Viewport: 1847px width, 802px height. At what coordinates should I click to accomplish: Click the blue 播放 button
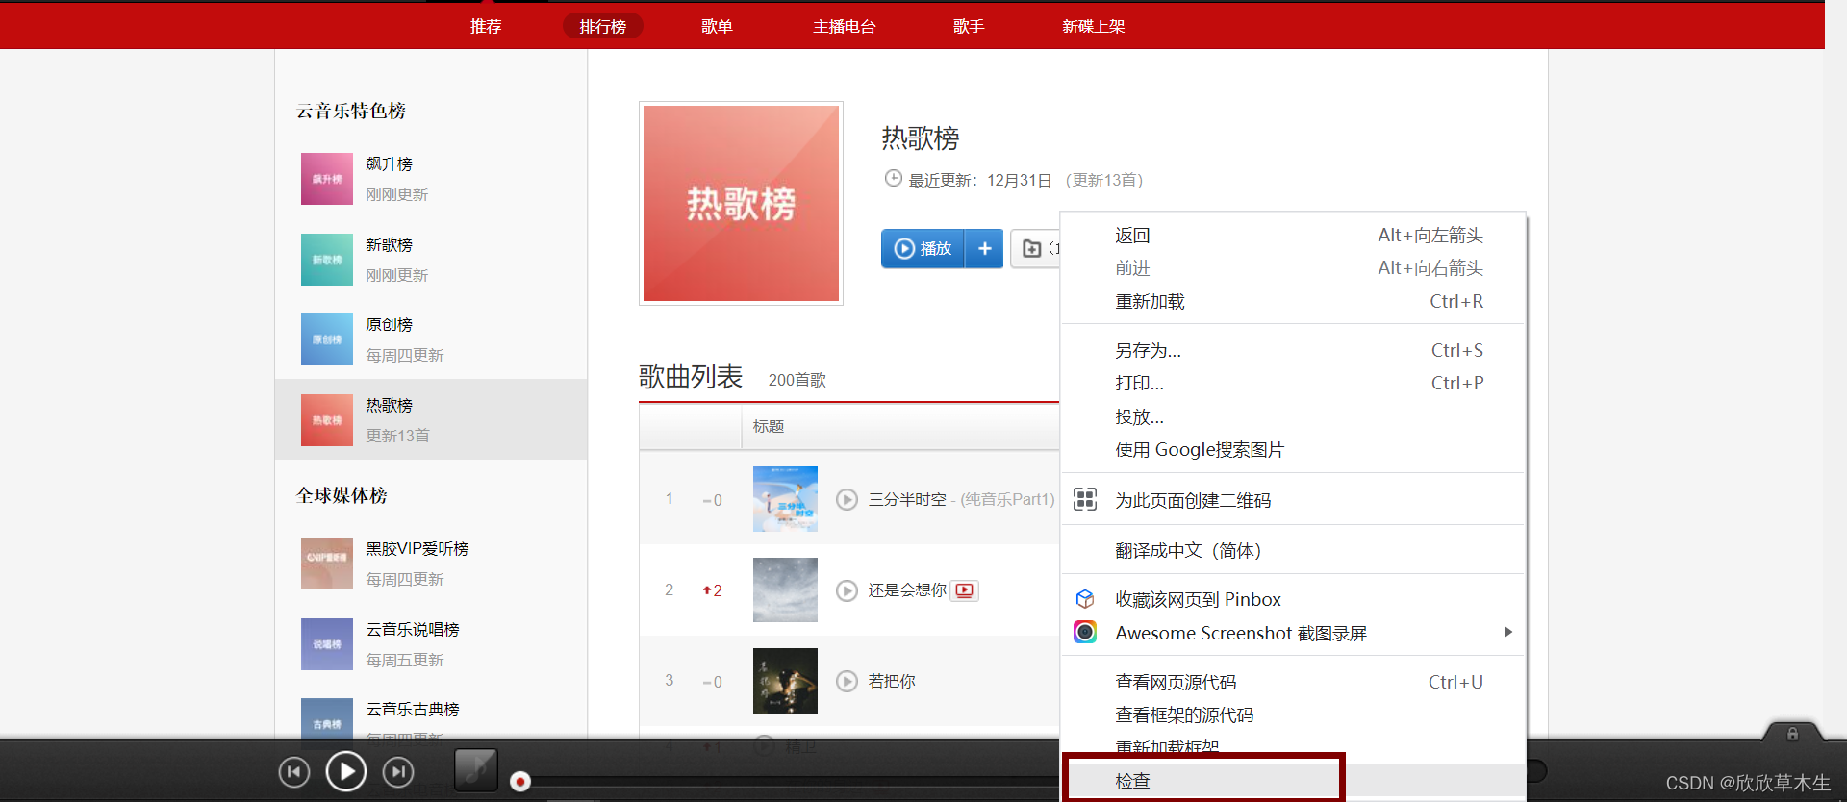tap(923, 248)
